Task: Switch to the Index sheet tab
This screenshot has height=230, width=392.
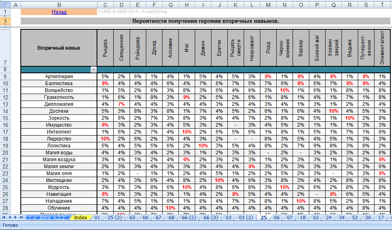Action: [80, 218]
